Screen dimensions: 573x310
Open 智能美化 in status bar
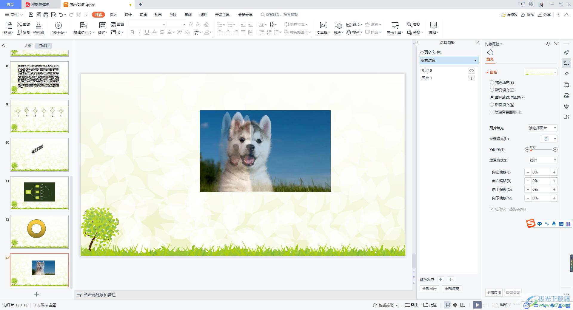click(x=385, y=305)
